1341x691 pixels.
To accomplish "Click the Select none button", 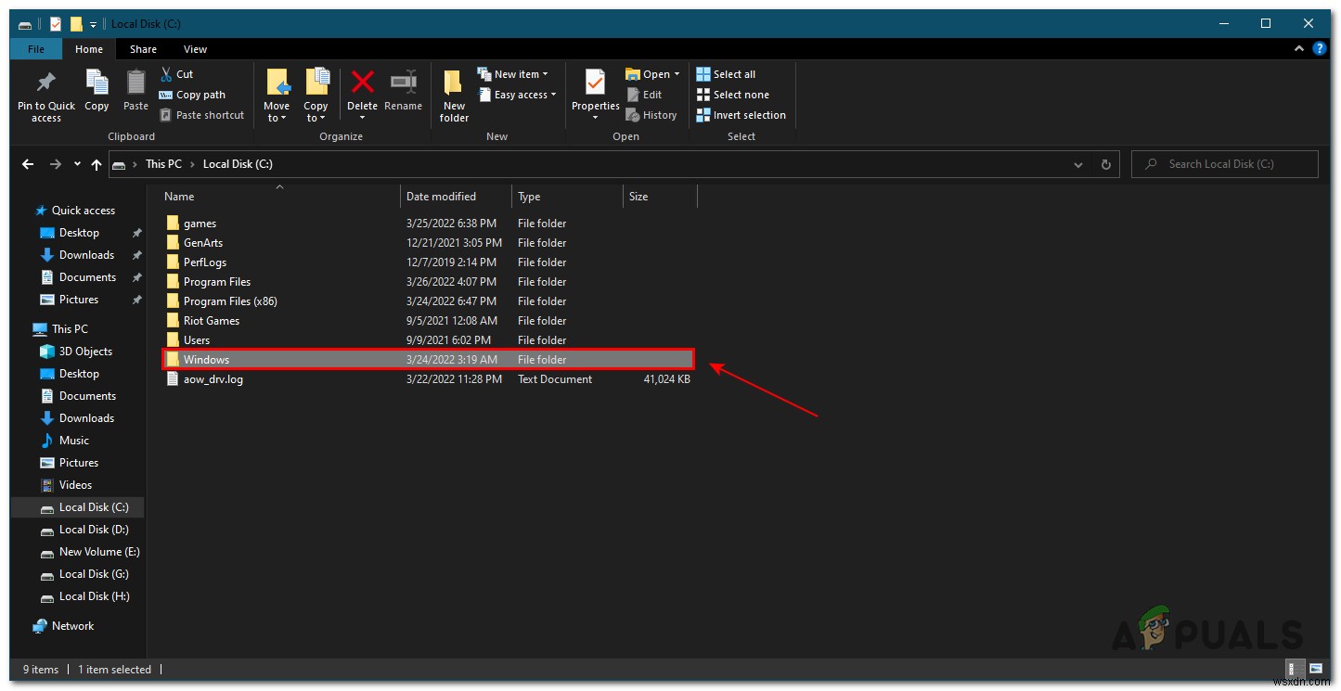I will pos(734,94).
